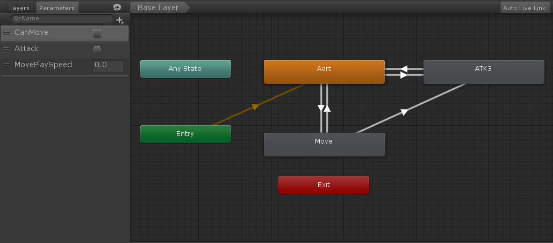This screenshot has width=553, height=243.
Task: Select the ATK3 to Aert transition arrow
Action: (404, 69)
